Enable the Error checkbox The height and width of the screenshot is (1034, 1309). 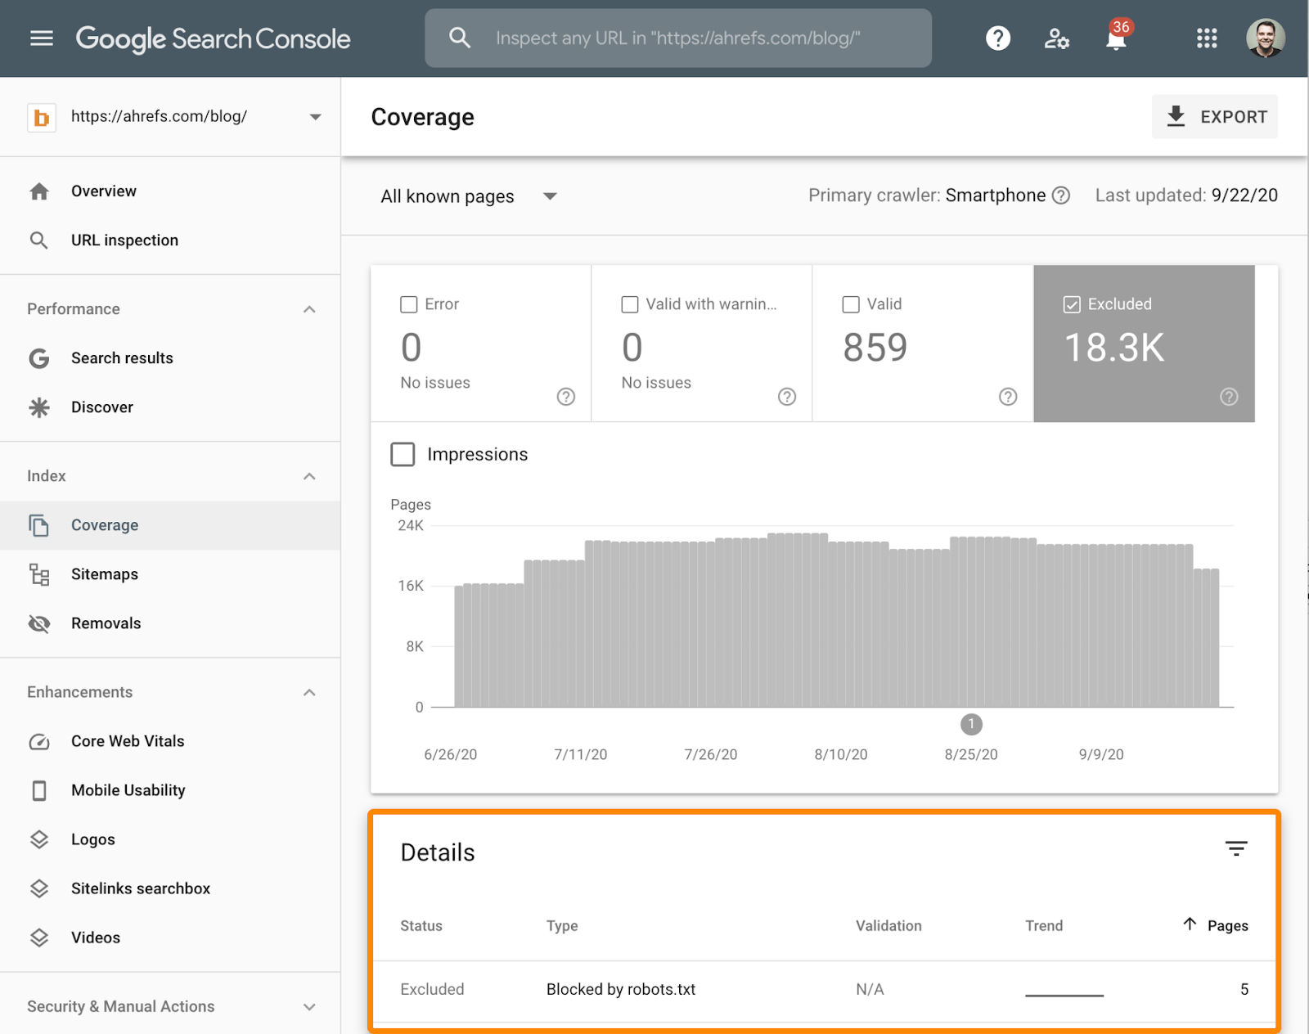[x=409, y=304]
